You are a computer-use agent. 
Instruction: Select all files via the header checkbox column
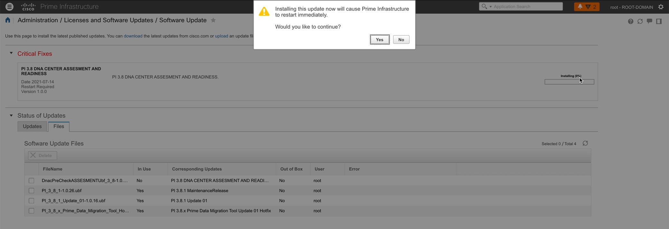(x=32, y=169)
